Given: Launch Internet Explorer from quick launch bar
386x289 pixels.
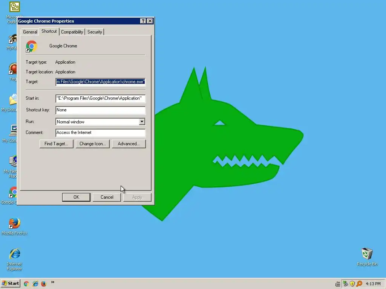Looking at the screenshot, I should point(35,284).
